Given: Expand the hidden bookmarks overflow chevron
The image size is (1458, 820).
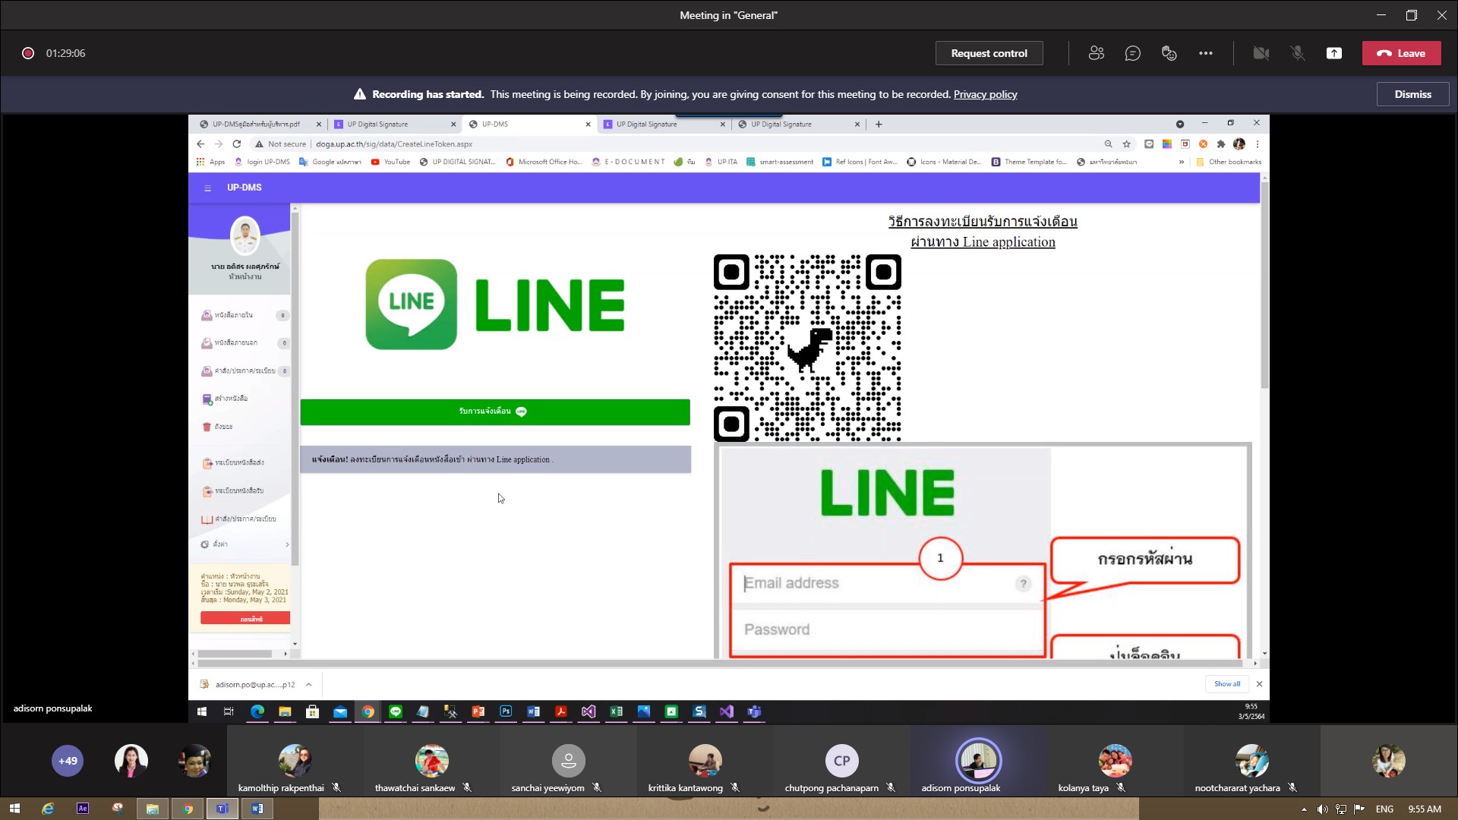Looking at the screenshot, I should [1181, 162].
